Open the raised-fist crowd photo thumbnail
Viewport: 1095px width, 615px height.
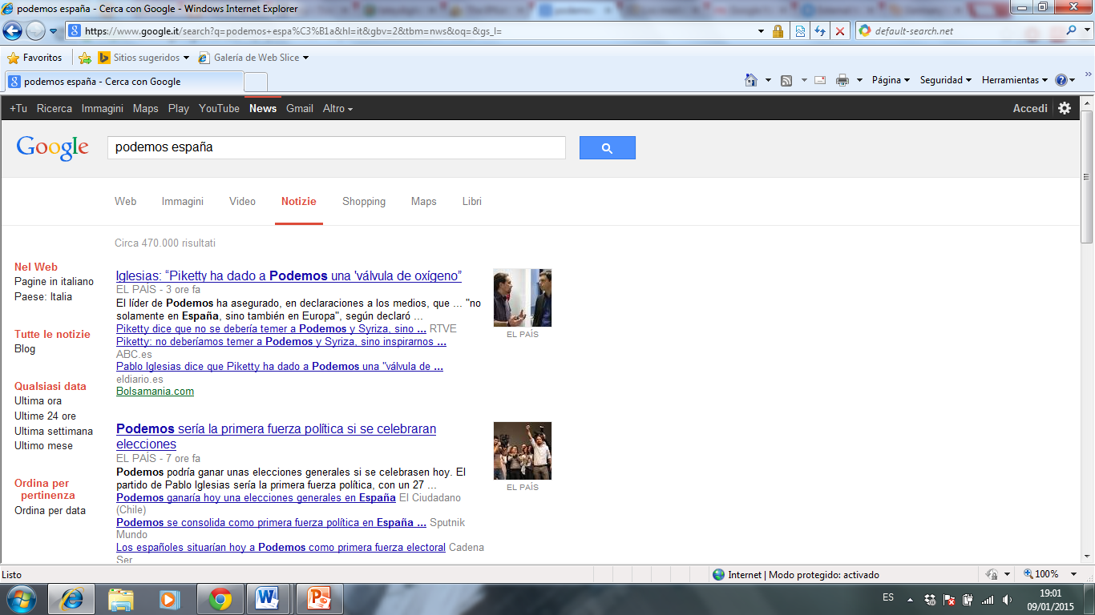(523, 451)
